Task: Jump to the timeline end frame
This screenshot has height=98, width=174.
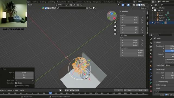Action: click(78, 90)
